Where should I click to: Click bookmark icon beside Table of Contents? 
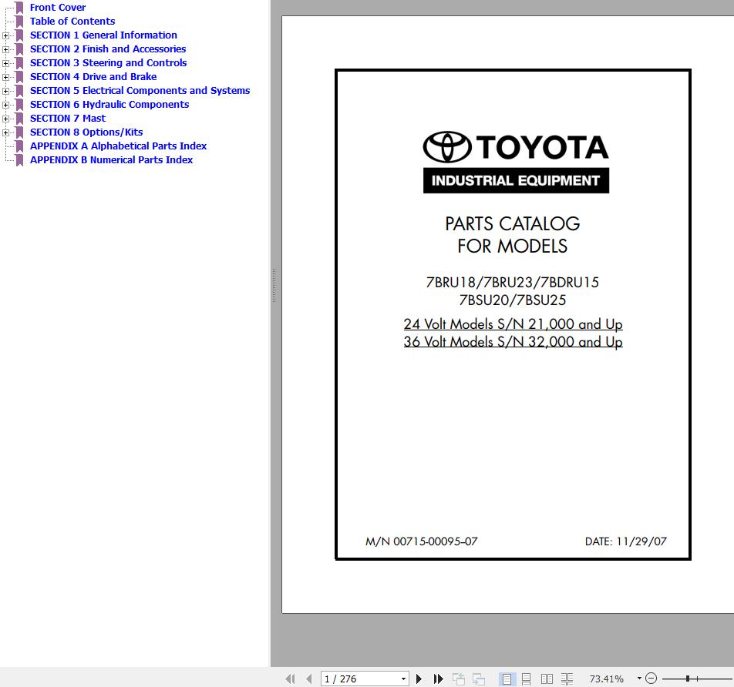[19, 22]
